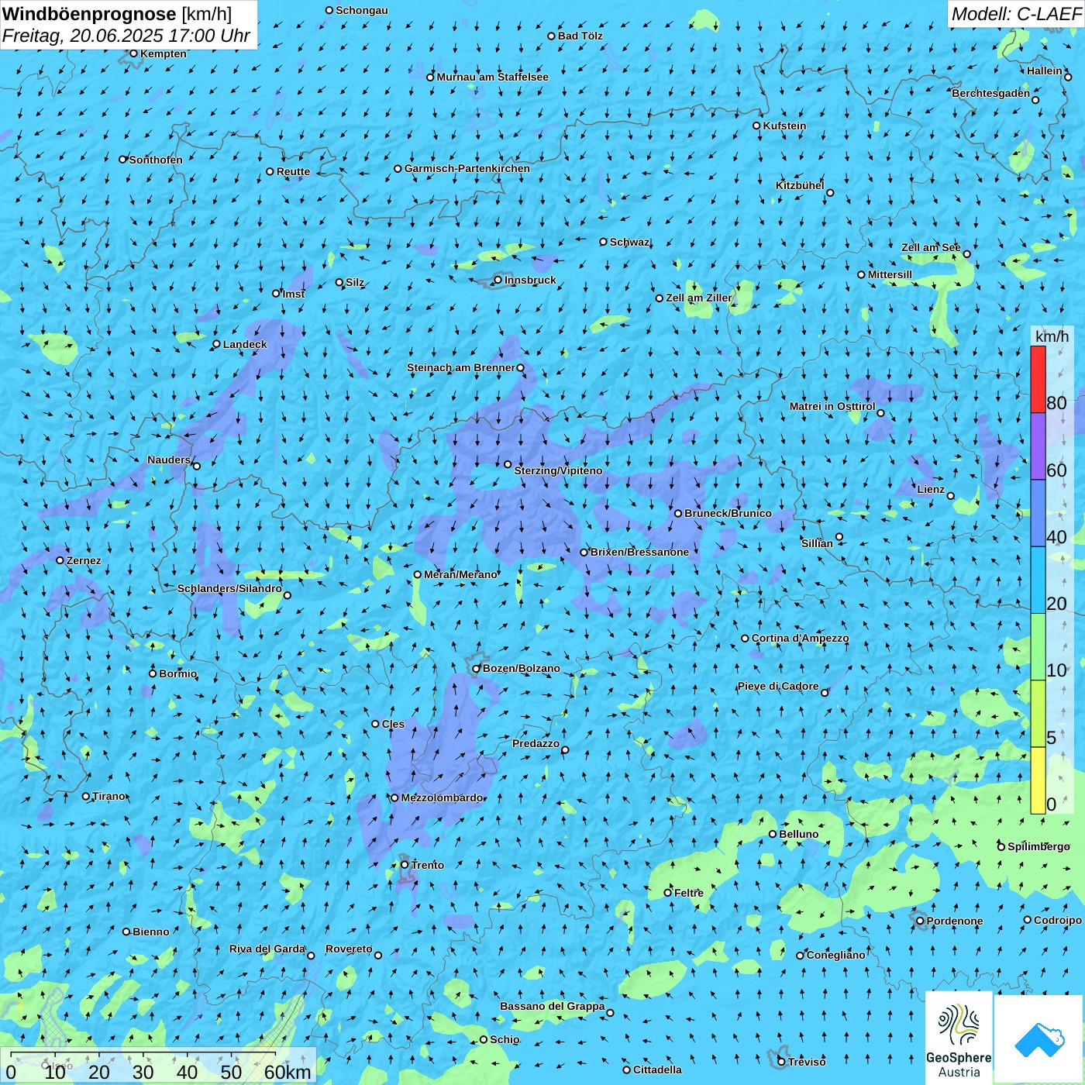Click the blue cloud-house logo
This screenshot has height=1085, width=1085.
pos(1039,1040)
